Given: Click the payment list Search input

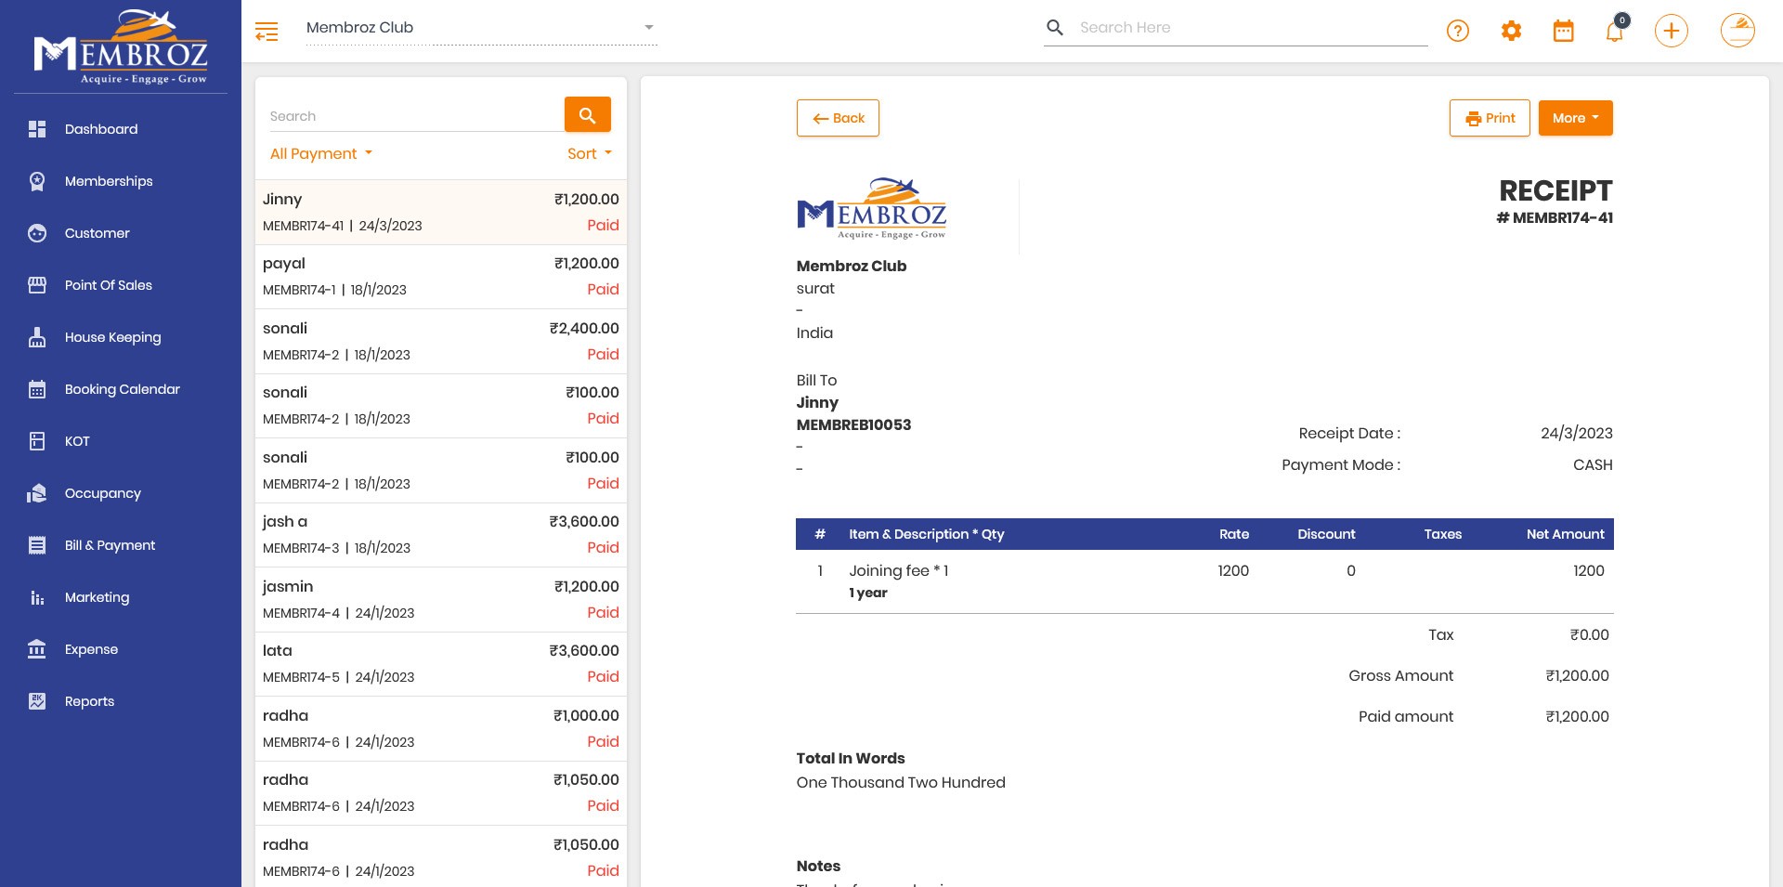Looking at the screenshot, I should [415, 116].
